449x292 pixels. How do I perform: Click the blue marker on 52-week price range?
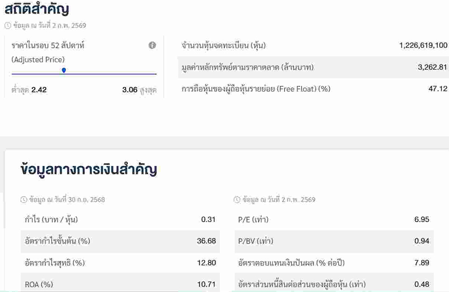click(64, 70)
